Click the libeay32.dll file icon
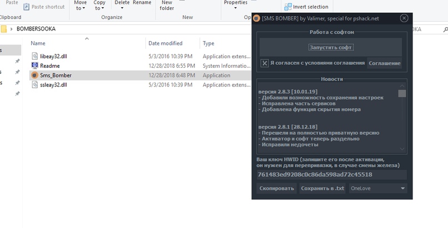This screenshot has width=448, height=228. point(34,57)
